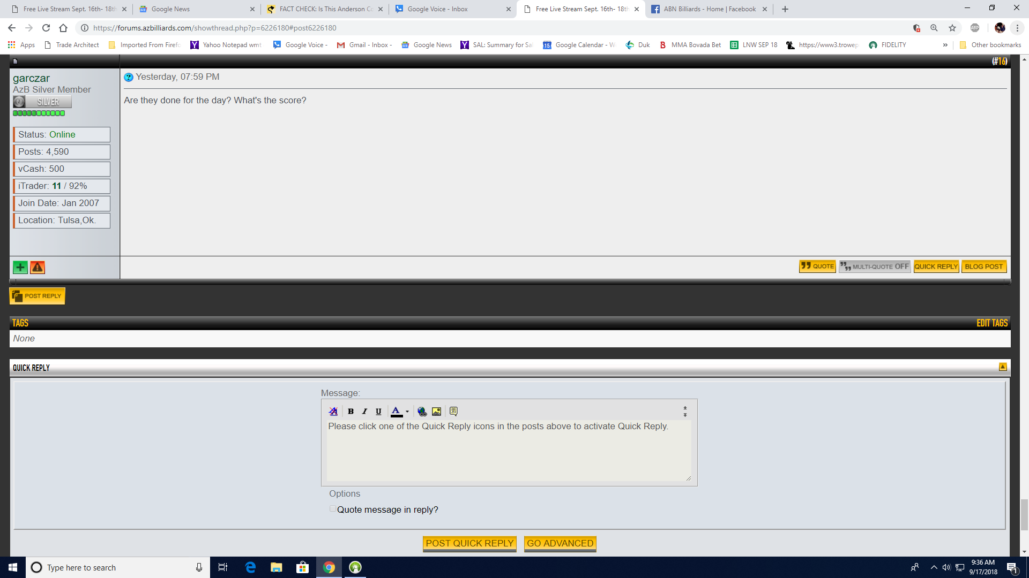Screen dimensions: 1029x578
Task: Toggle bold formatting in editor
Action: pos(351,412)
